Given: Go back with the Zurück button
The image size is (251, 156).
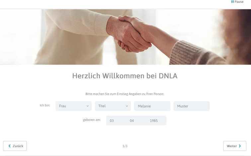Looking at the screenshot, I should [15, 146].
